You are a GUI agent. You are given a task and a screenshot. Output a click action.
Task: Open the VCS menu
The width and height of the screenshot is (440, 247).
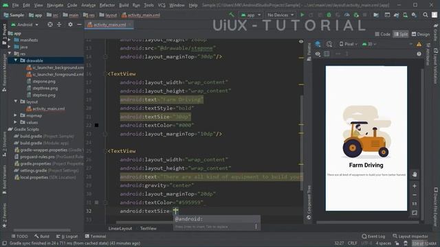162,5
